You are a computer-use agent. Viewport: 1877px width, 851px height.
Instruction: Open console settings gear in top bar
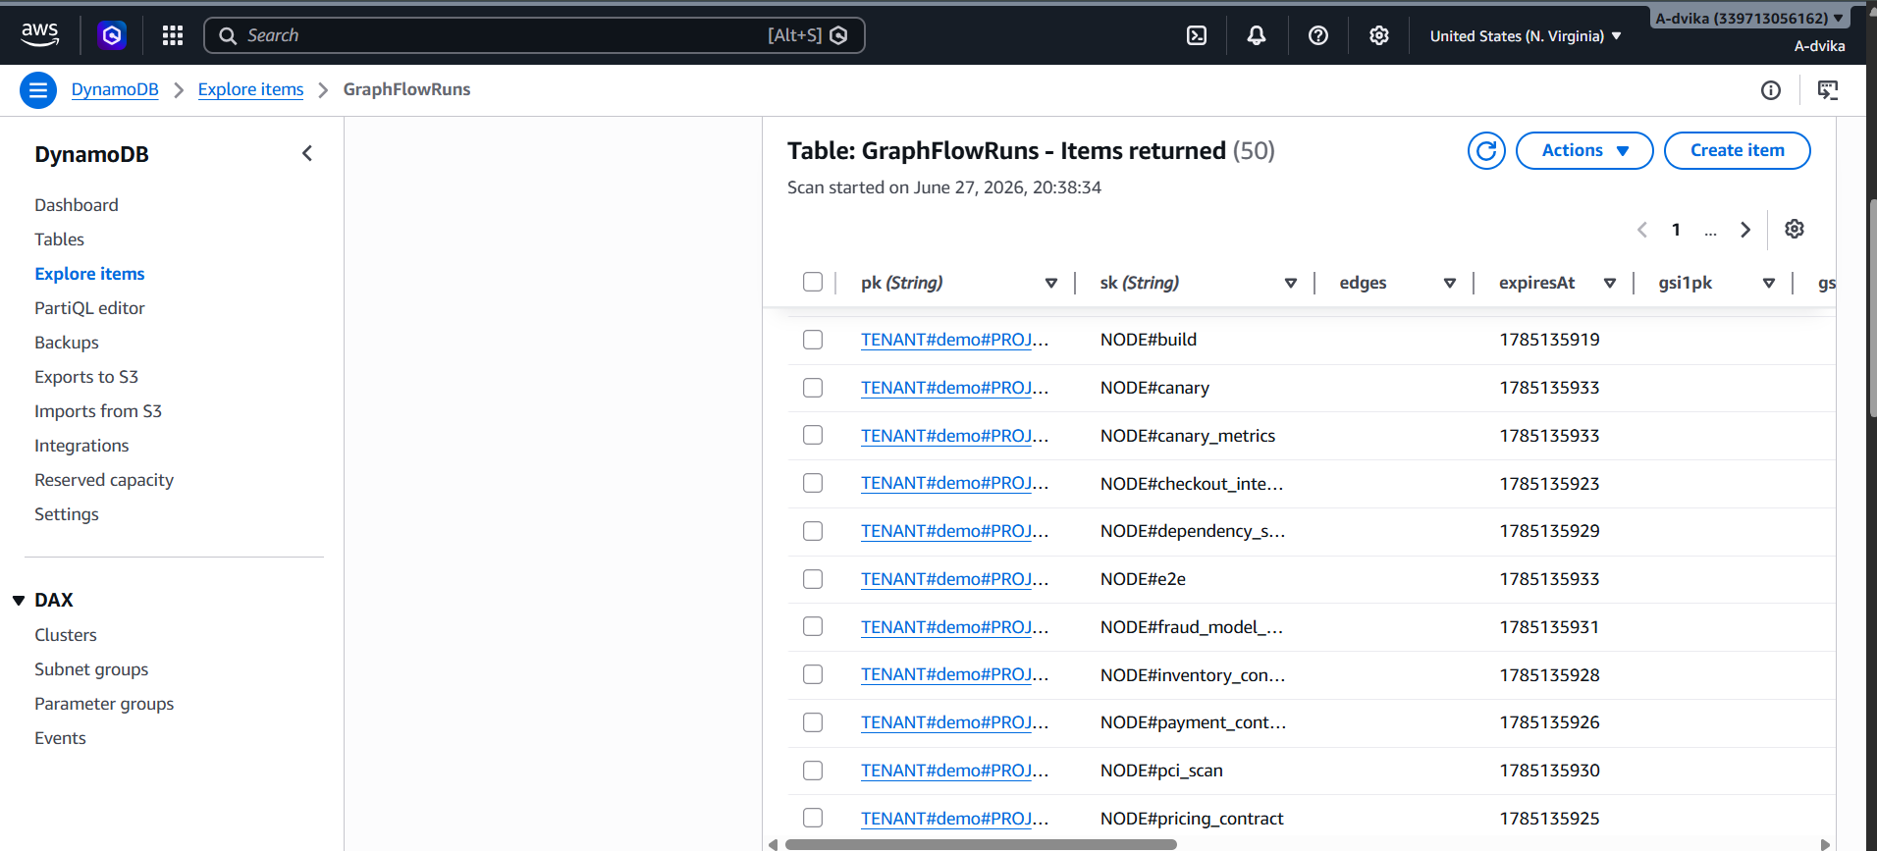click(1379, 35)
